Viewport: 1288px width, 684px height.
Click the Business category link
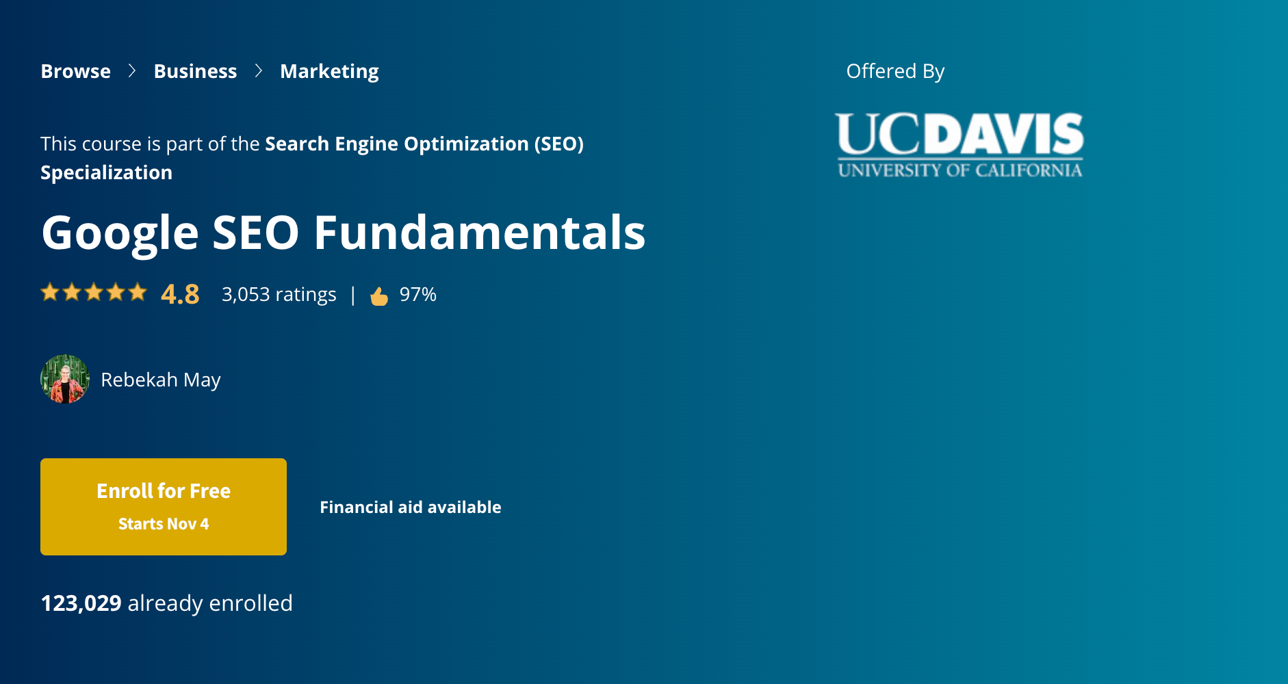pos(195,71)
